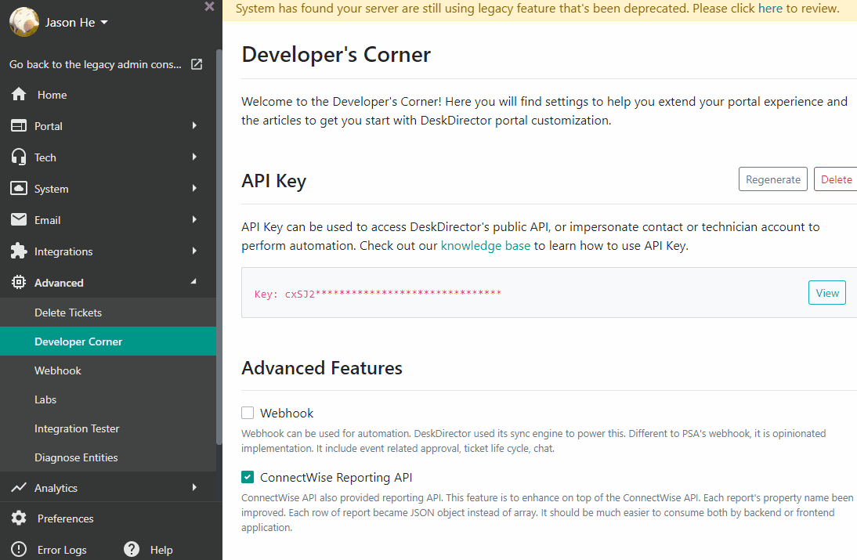Click the sidebar vertical scrollbar
Screen dimensions: 857x560
point(219,246)
